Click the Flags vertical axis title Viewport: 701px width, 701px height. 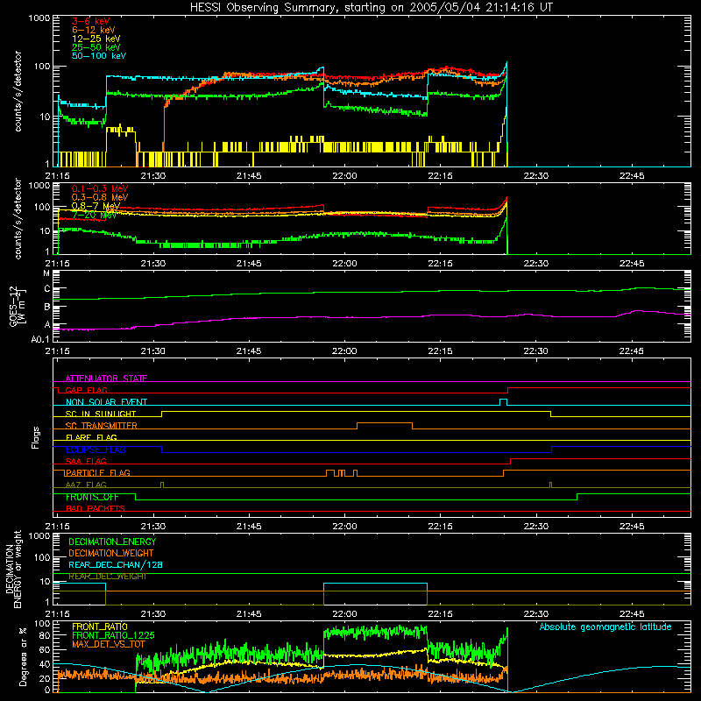pyautogui.click(x=35, y=437)
